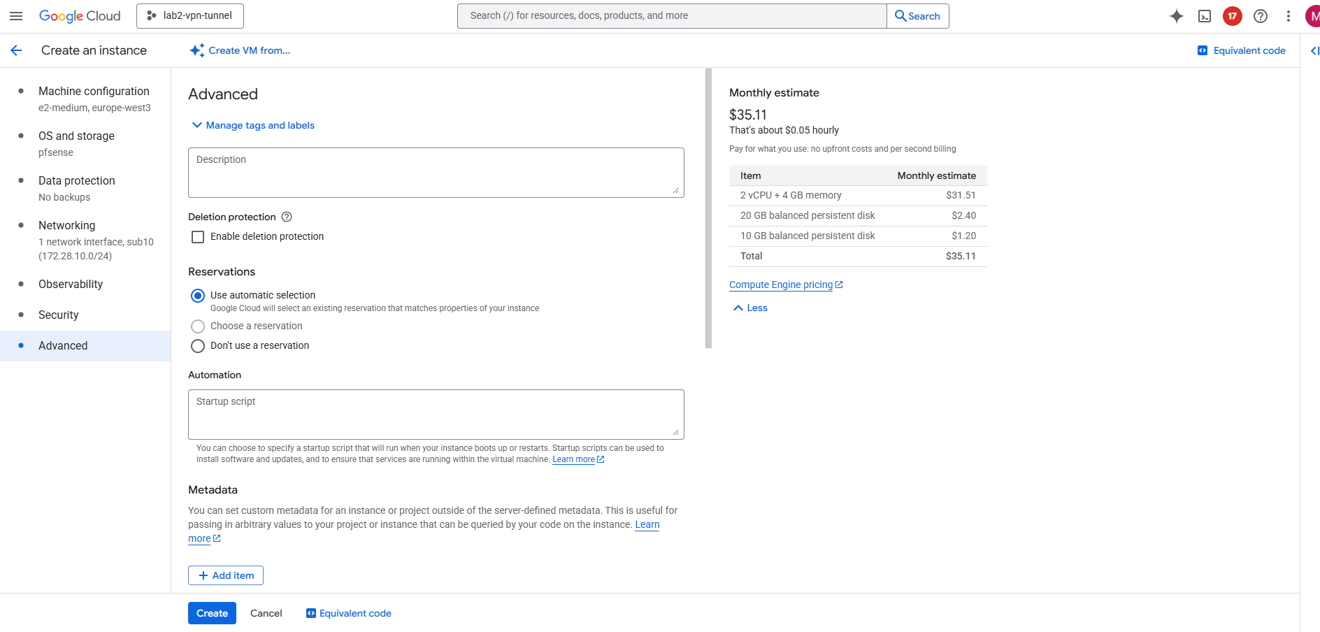
Task: Switch to the Networking section
Action: [67, 225]
